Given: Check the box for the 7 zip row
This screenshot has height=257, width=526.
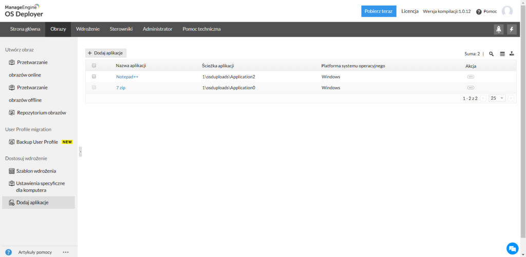Looking at the screenshot, I should click(93, 88).
